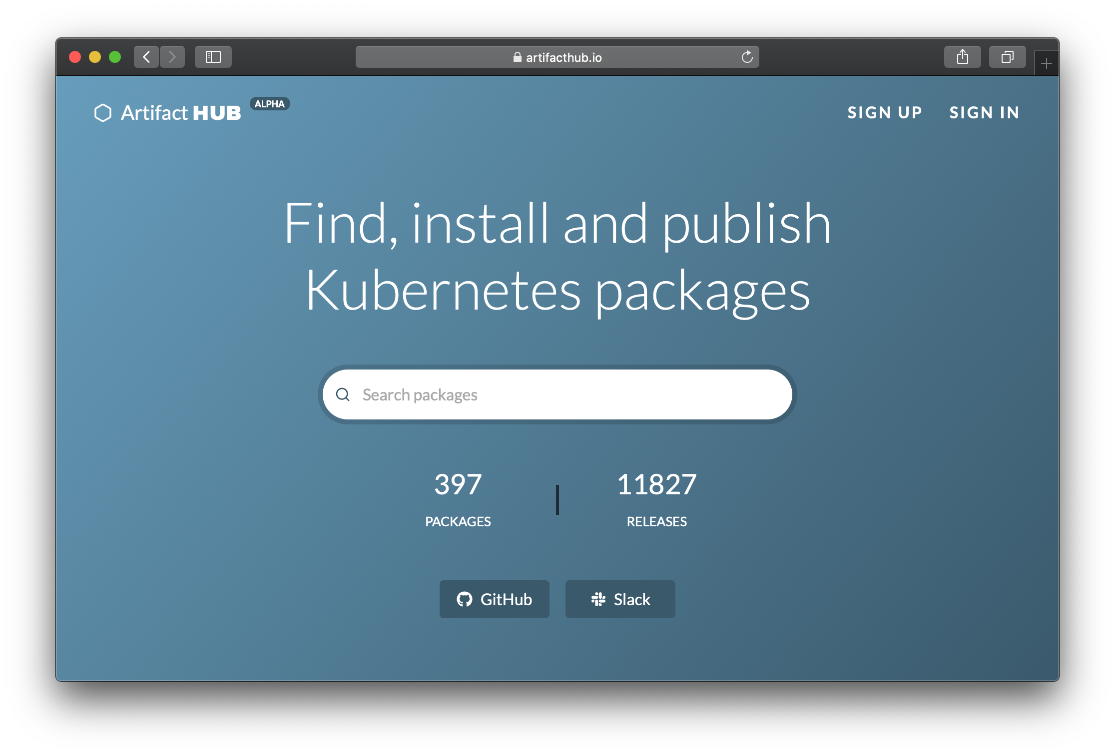
Task: Click the 397 PACKAGES stat display
Action: click(x=459, y=497)
